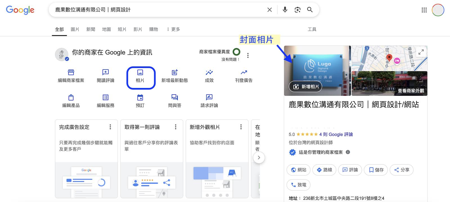Open the 新增外觀相片 suggestion card
The image size is (450, 202).
tap(217, 159)
